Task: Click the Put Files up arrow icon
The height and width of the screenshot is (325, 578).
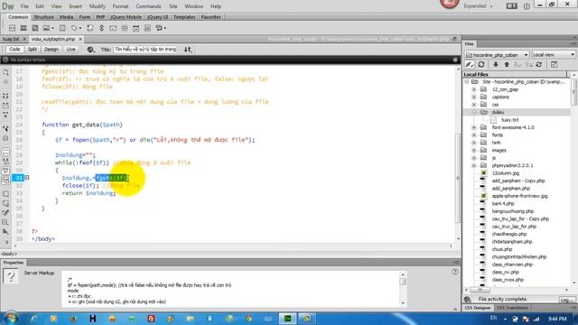Action: click(507, 64)
